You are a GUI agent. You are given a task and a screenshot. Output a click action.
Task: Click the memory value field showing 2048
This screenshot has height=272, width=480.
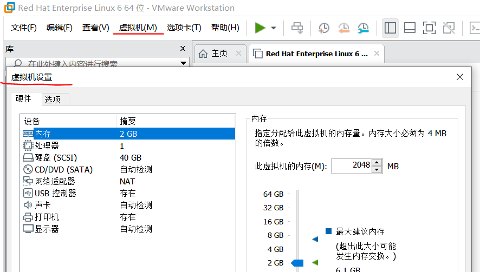pyautogui.click(x=352, y=166)
